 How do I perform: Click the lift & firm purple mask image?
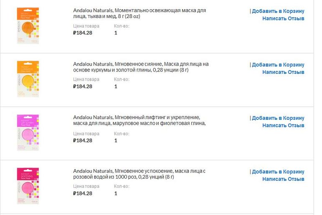point(28,132)
